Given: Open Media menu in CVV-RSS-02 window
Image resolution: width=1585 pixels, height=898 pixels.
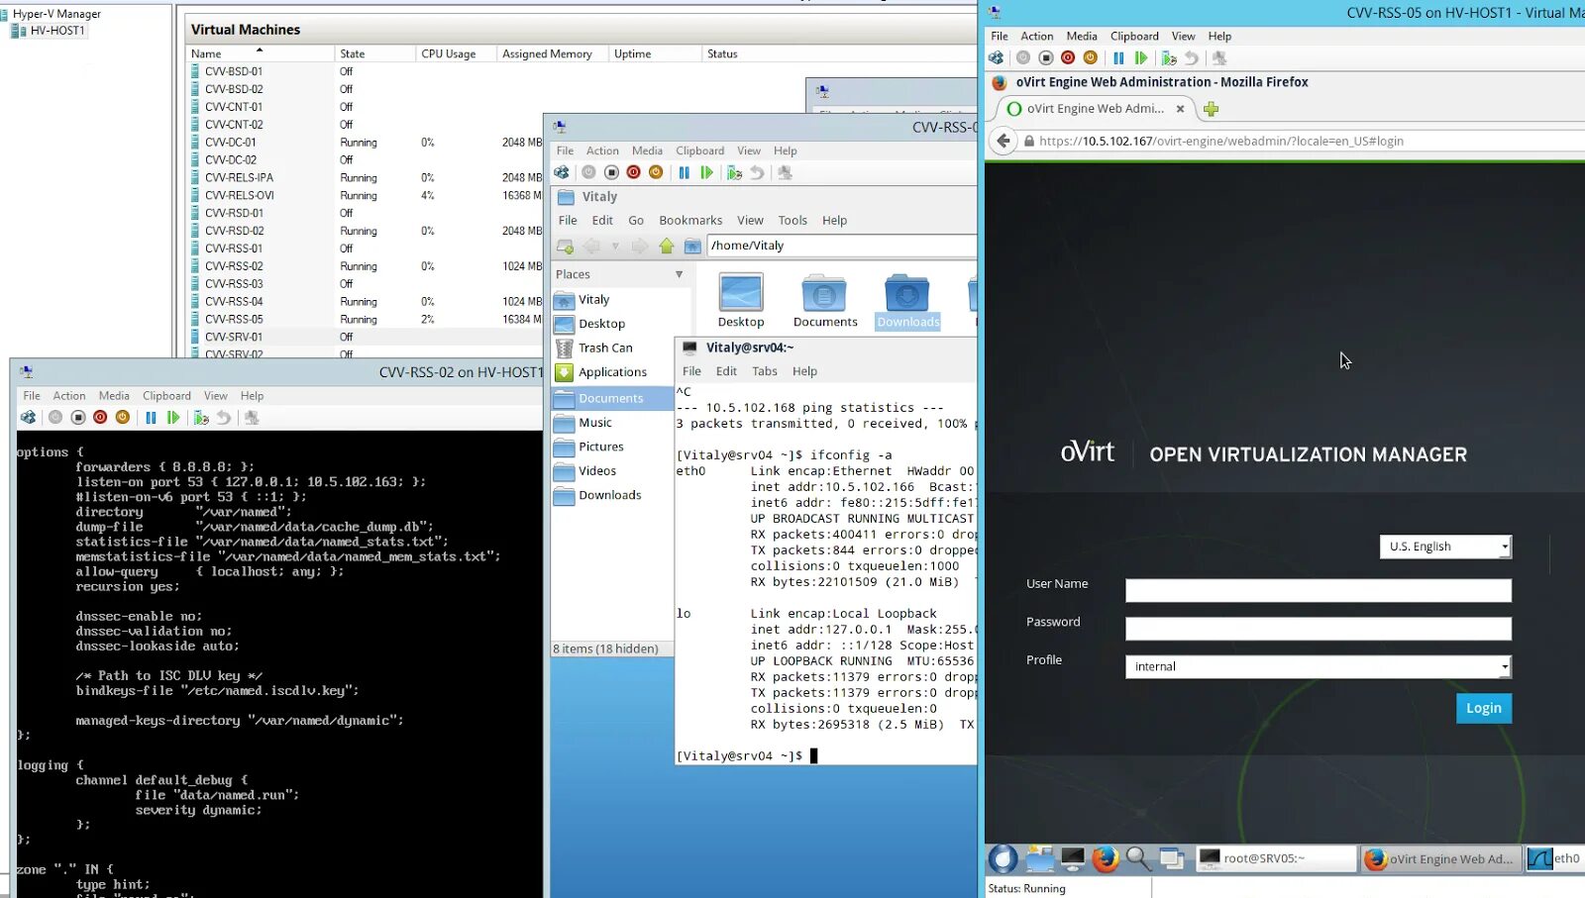Looking at the screenshot, I should pos(114,395).
